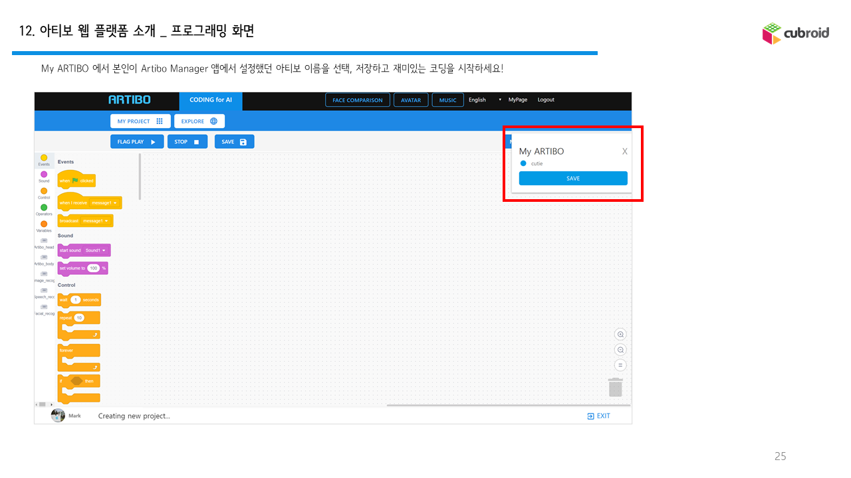The height and width of the screenshot is (478, 851).
Task: Edit the 10 value in repeat block
Action: [79, 318]
